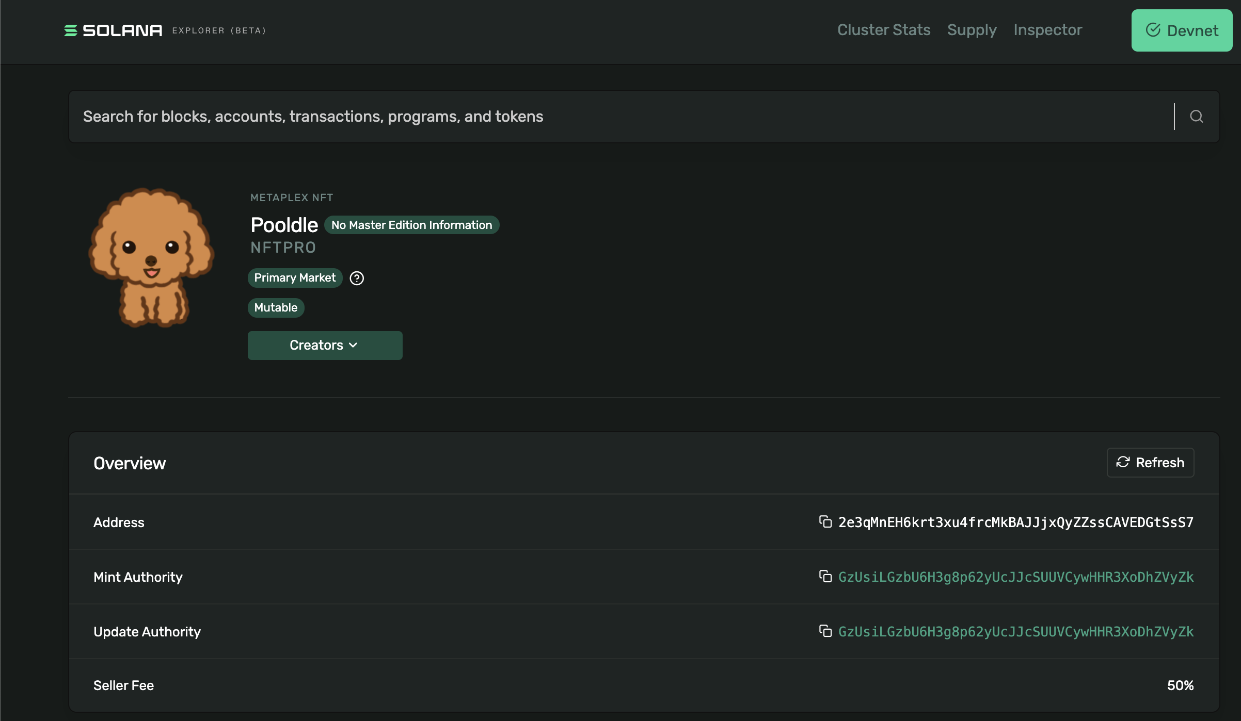Copy the Mint Authority address icon
Screen dimensions: 1241x721
pos(825,577)
